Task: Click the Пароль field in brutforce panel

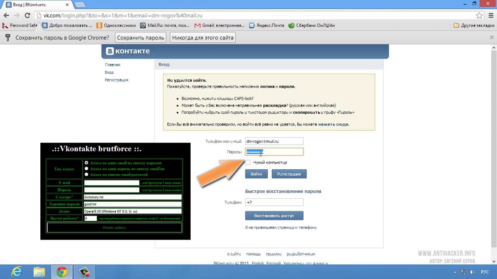Action: 111,190
